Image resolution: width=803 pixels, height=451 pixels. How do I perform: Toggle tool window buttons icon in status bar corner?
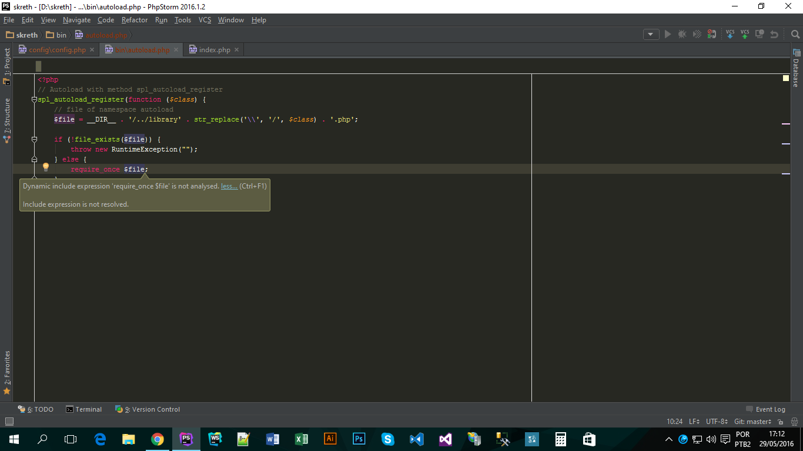(9, 422)
